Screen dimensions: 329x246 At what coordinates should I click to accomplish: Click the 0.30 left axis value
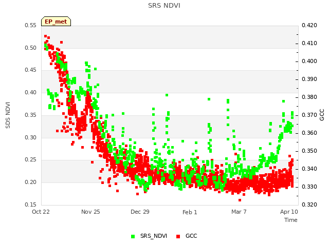point(31,138)
